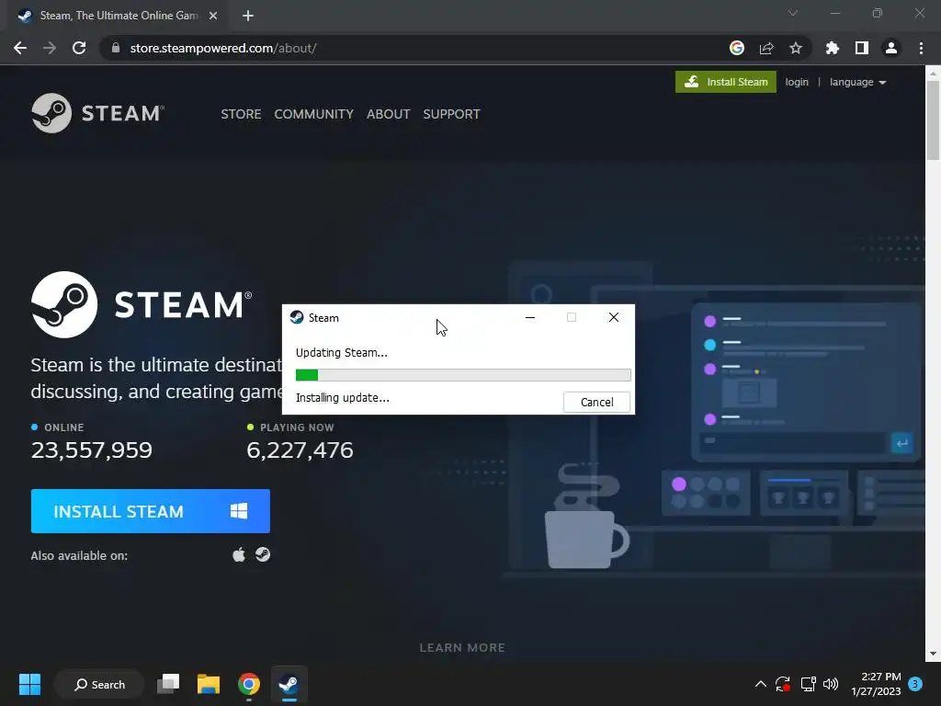
Task: Click the ONLINE count 23,557,959
Action: click(x=92, y=450)
